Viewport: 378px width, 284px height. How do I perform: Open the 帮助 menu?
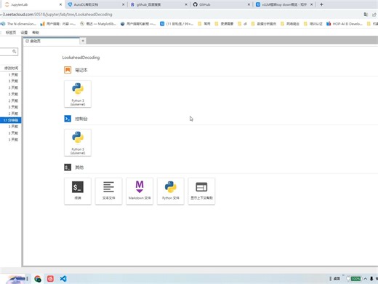(36, 33)
